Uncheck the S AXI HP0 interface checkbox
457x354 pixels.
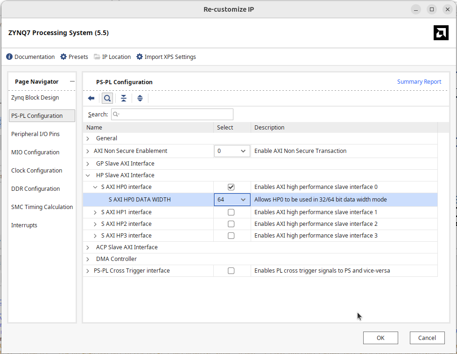[x=231, y=187]
